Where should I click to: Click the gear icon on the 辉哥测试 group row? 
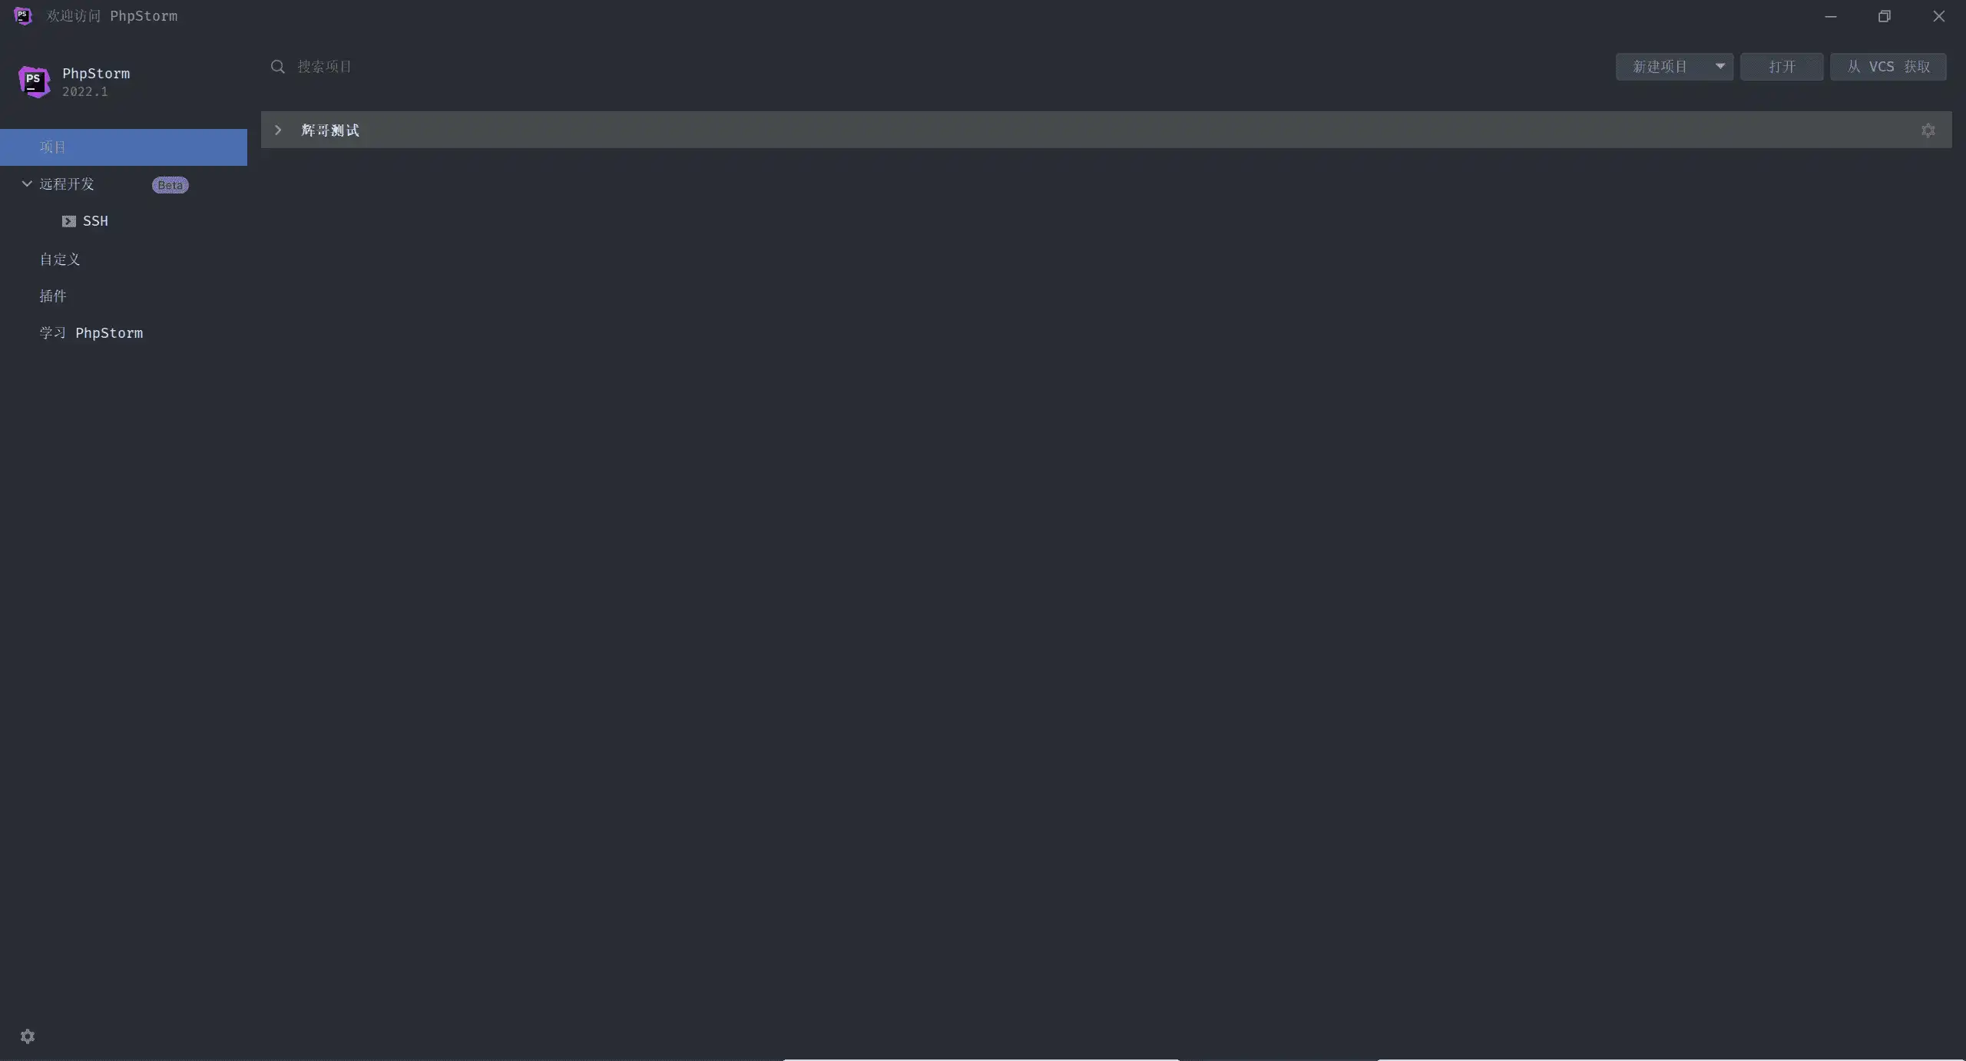1928,131
